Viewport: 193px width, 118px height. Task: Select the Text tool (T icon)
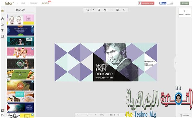click(2, 30)
